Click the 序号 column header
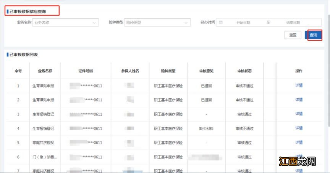The width and height of the screenshot is (330, 173). [x=18, y=71]
